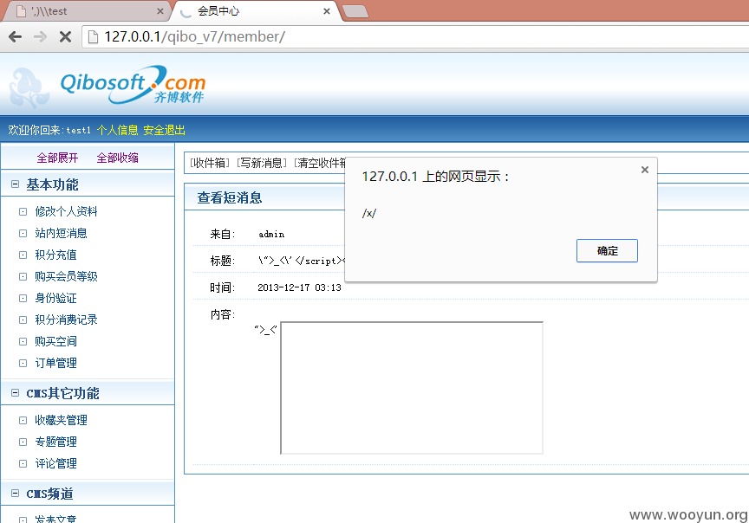Click 全部展开 to expand all menus

(x=57, y=158)
